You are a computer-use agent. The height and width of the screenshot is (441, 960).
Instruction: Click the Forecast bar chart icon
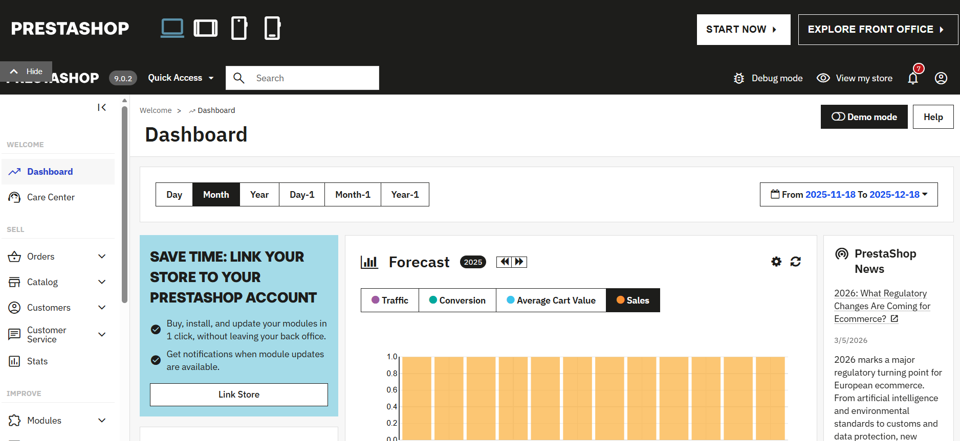click(x=369, y=262)
